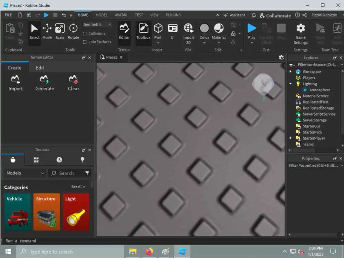This screenshot has height=258, width=344.
Task: Close the Terrain Editor panel
Action: 89,57
